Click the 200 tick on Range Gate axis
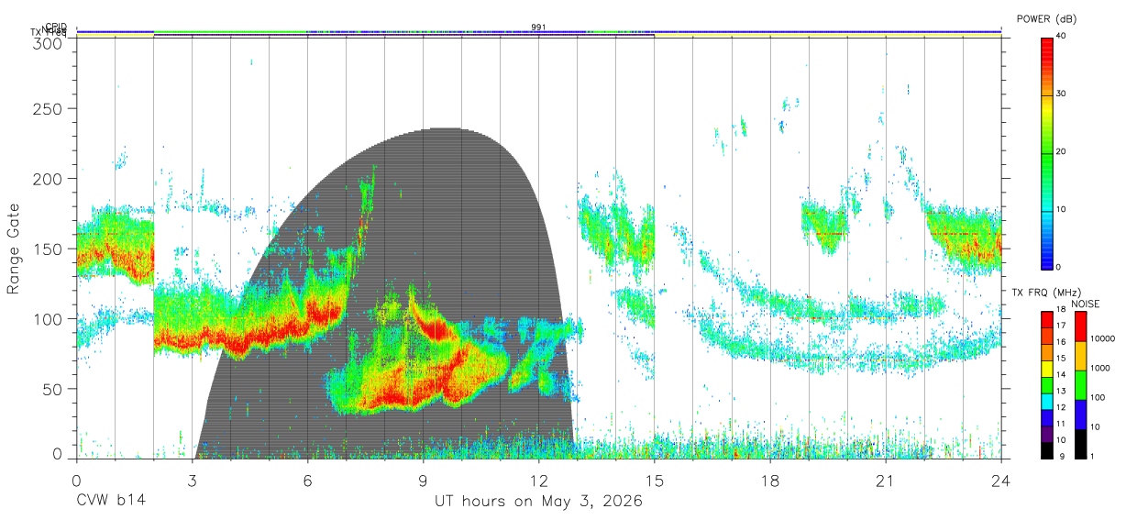Viewport: 1126px width, 520px height. coord(47,179)
